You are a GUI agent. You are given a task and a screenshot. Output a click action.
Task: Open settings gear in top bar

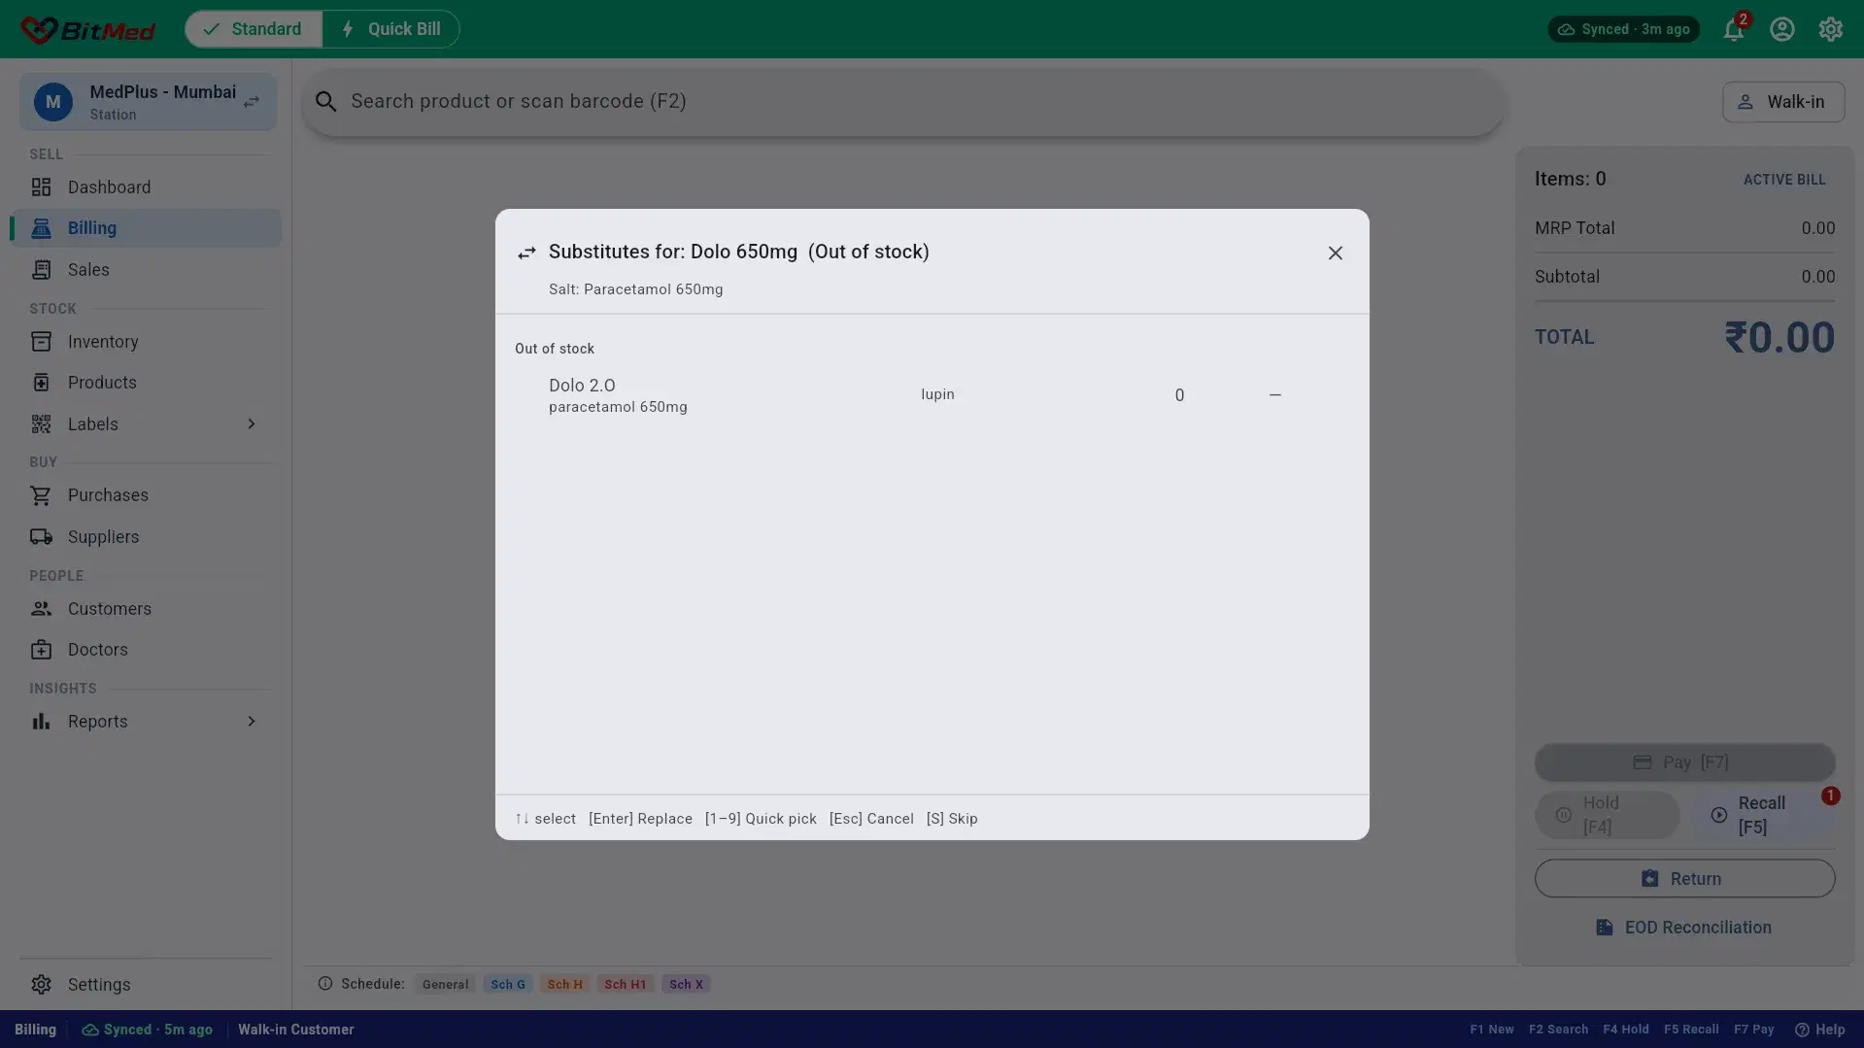(x=1831, y=29)
